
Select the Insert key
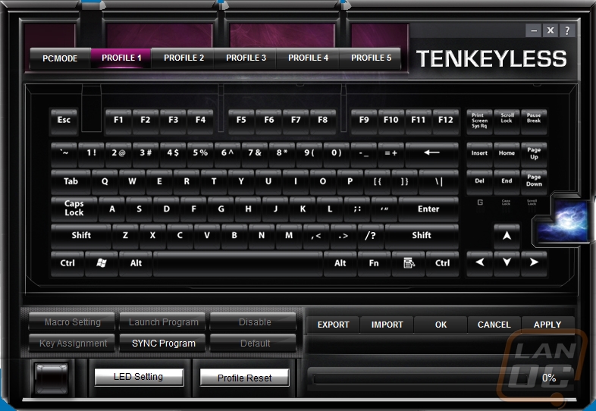[480, 154]
